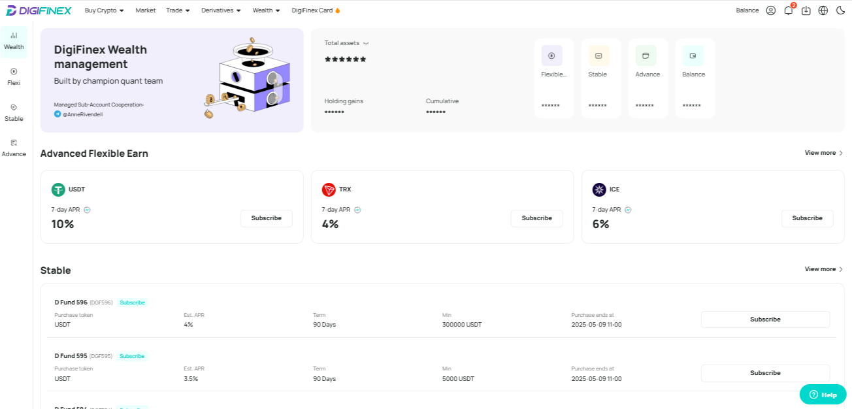Screen dimensions: 852x409
Task: Open the Help chat button
Action: coord(823,395)
